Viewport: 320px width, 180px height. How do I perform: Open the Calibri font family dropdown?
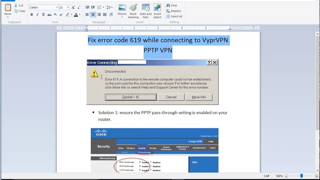[57, 7]
